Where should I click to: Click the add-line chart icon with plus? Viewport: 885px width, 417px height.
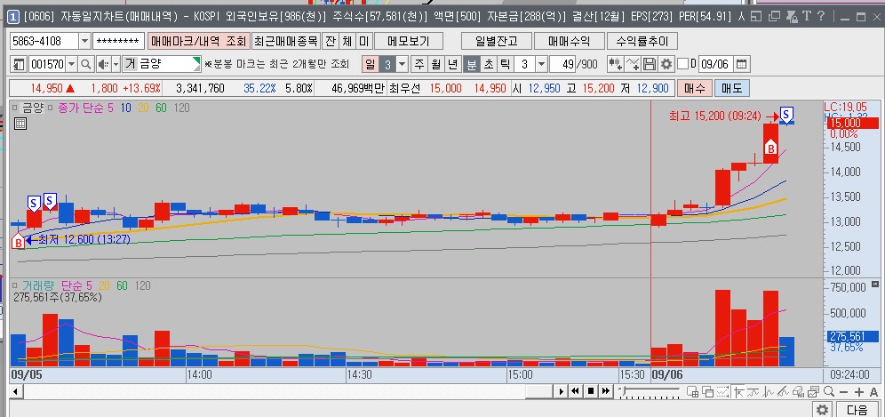click(633, 64)
